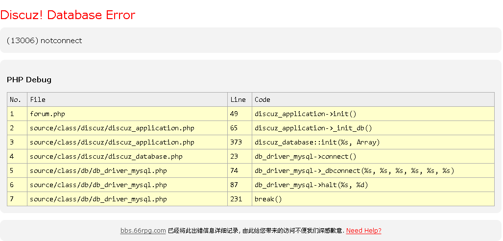Click line number 65 cell
Screen dimensions: 503x241
tap(240, 128)
